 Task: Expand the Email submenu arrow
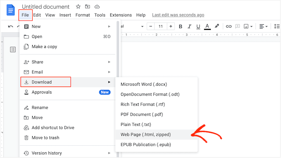[109, 72]
